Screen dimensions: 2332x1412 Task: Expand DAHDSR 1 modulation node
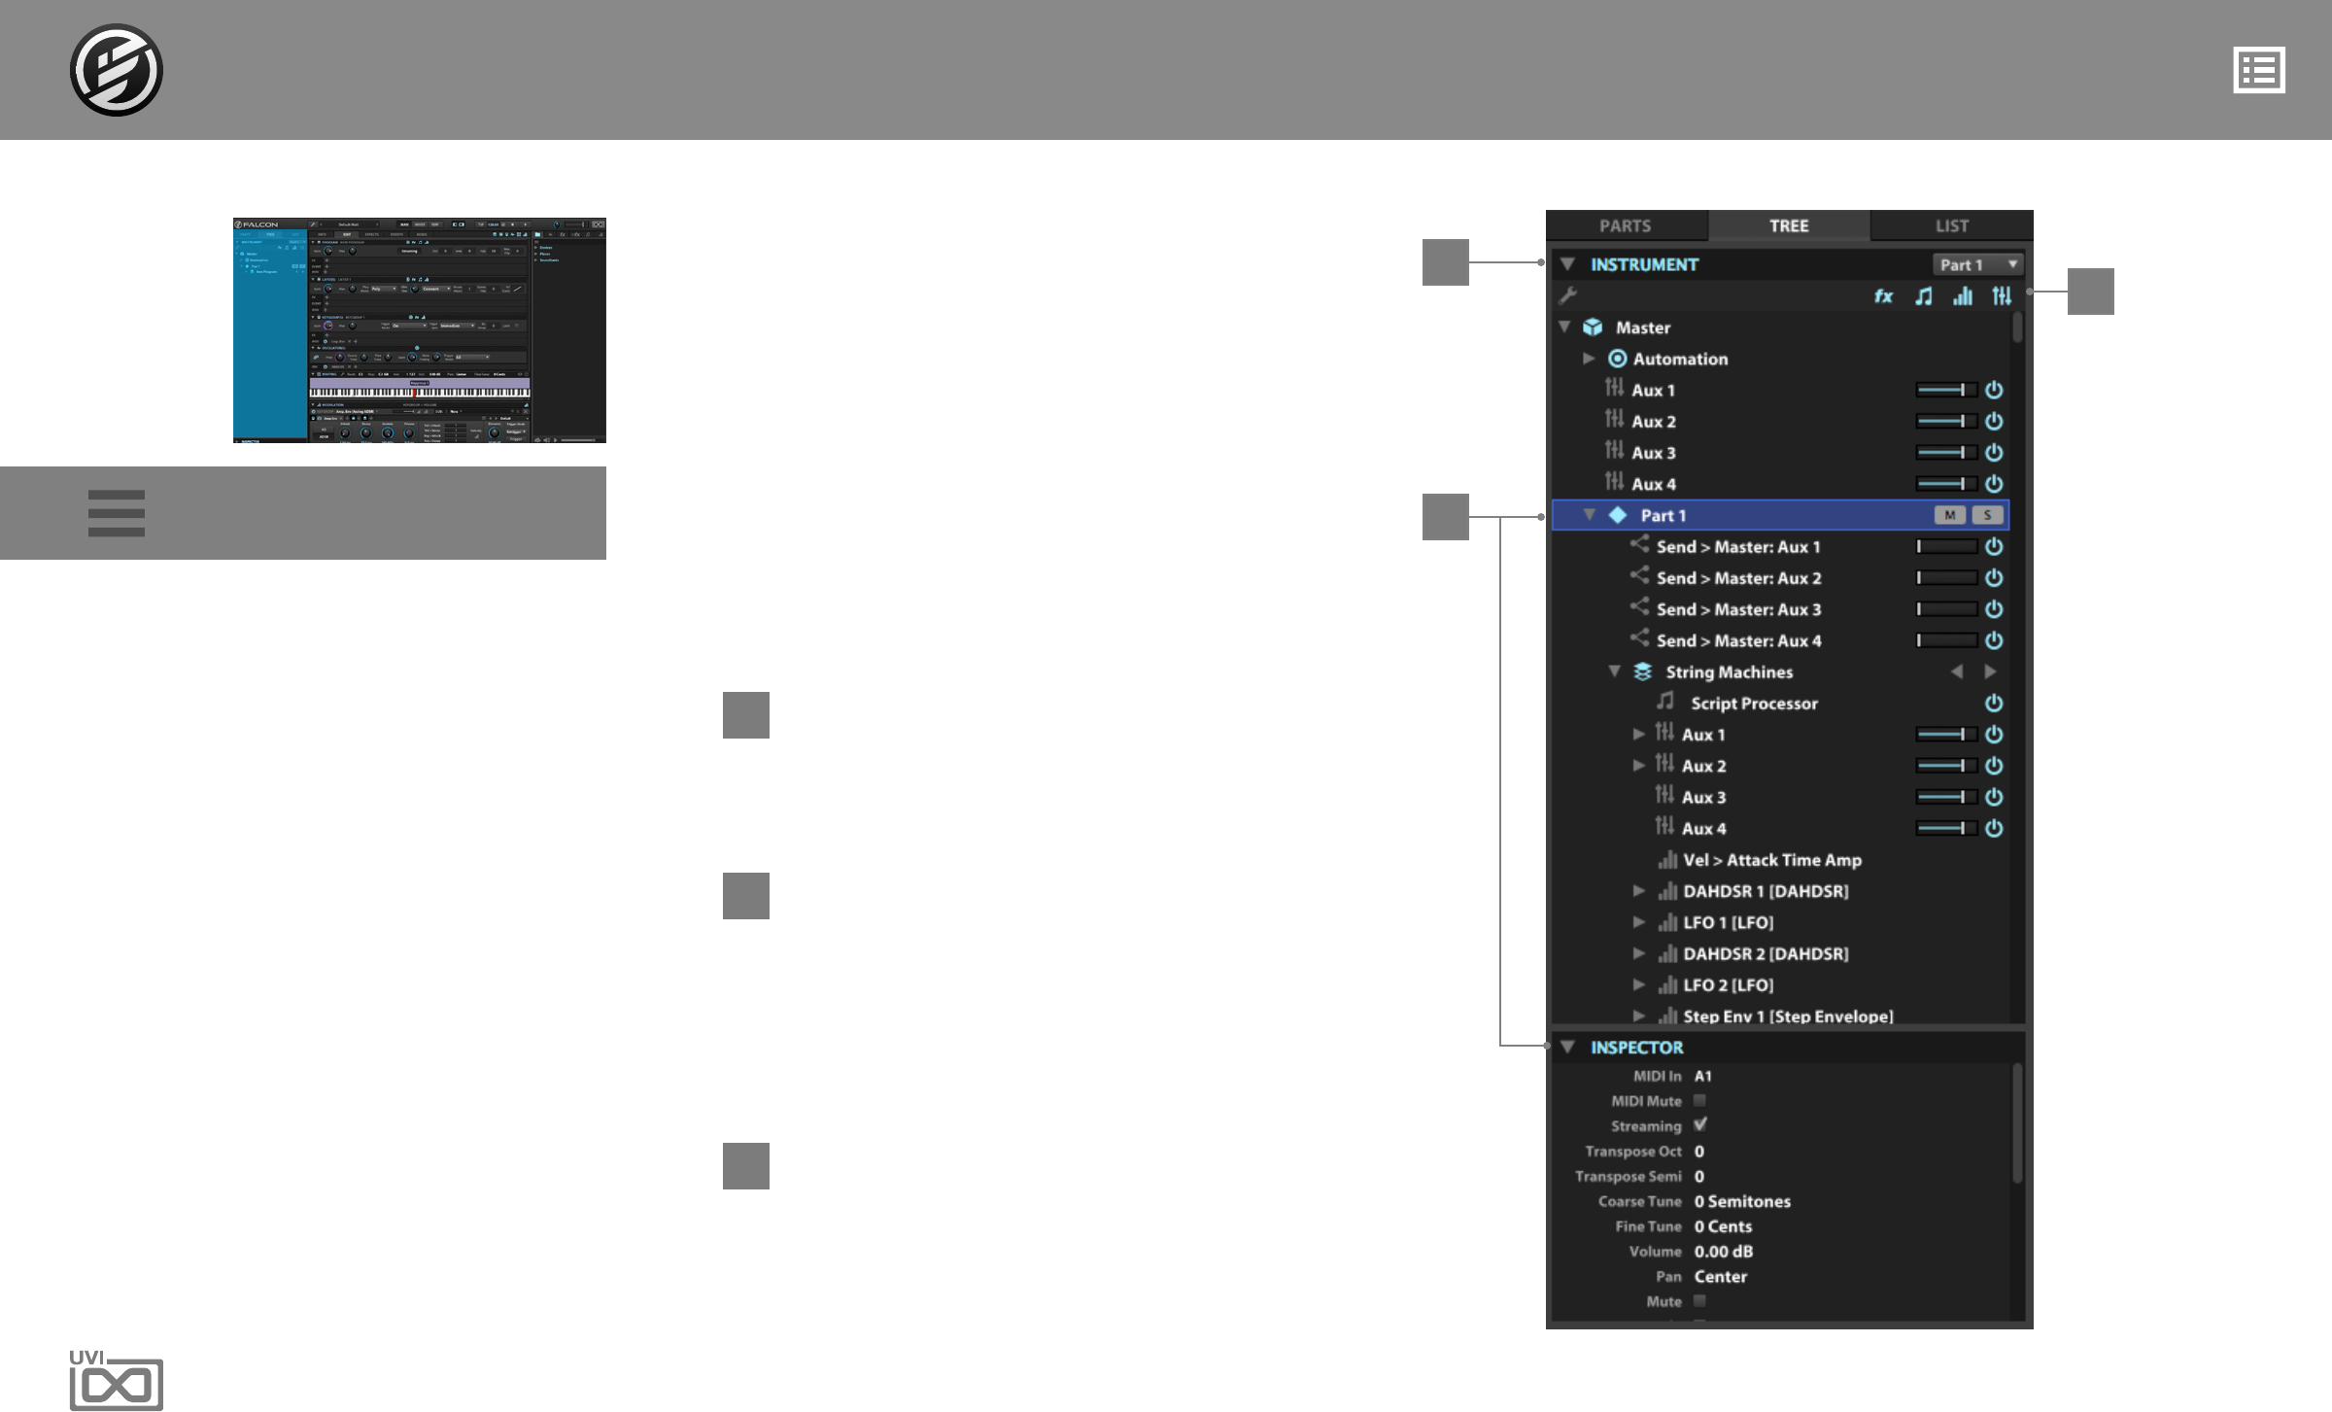pos(1639,891)
